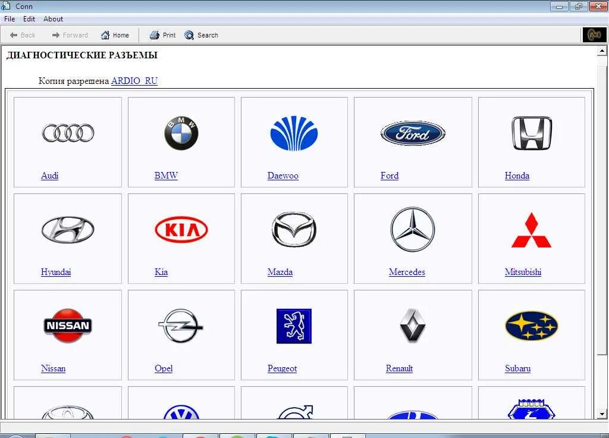609x438 pixels.
Task: Open the Renault text link
Action: [399, 368]
